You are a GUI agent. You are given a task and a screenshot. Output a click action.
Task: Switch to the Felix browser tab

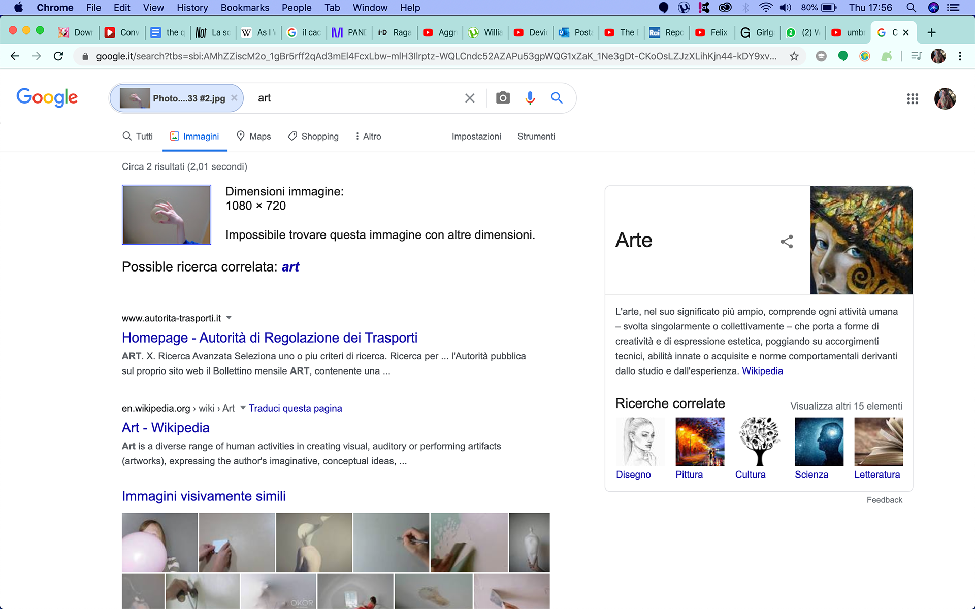pos(712,32)
